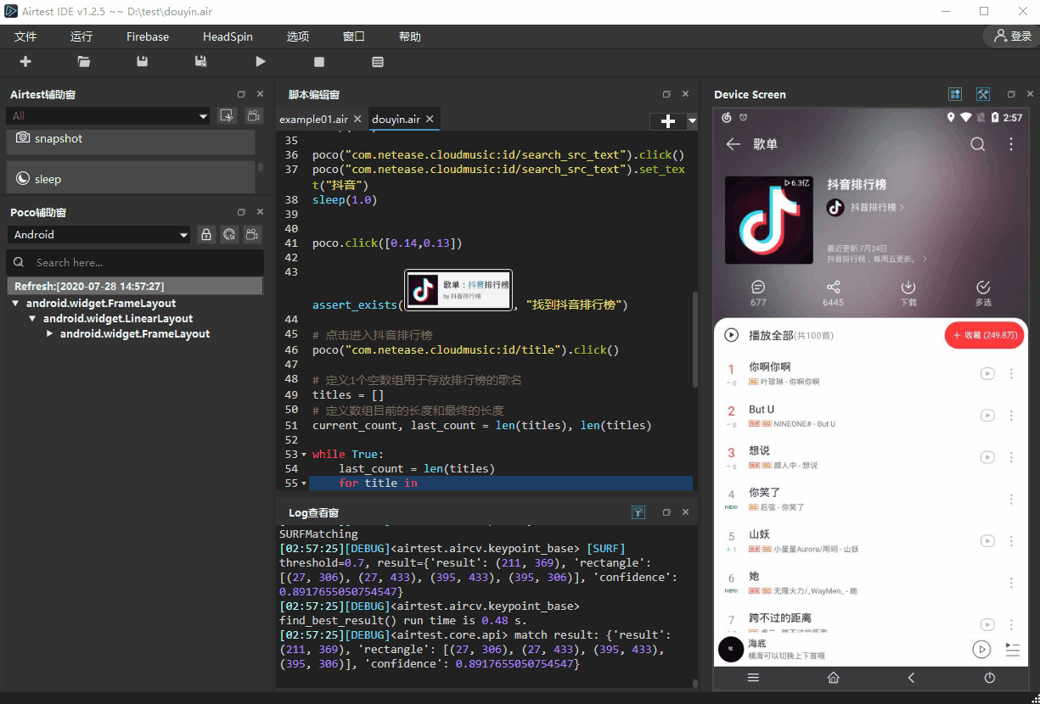Screen dimensions: 1040x704
Task: Collapse the top android.widget.FrameLayout node
Action: [15, 304]
